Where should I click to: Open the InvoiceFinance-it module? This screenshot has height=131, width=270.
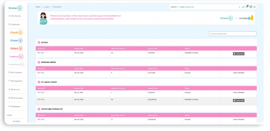[17, 65]
